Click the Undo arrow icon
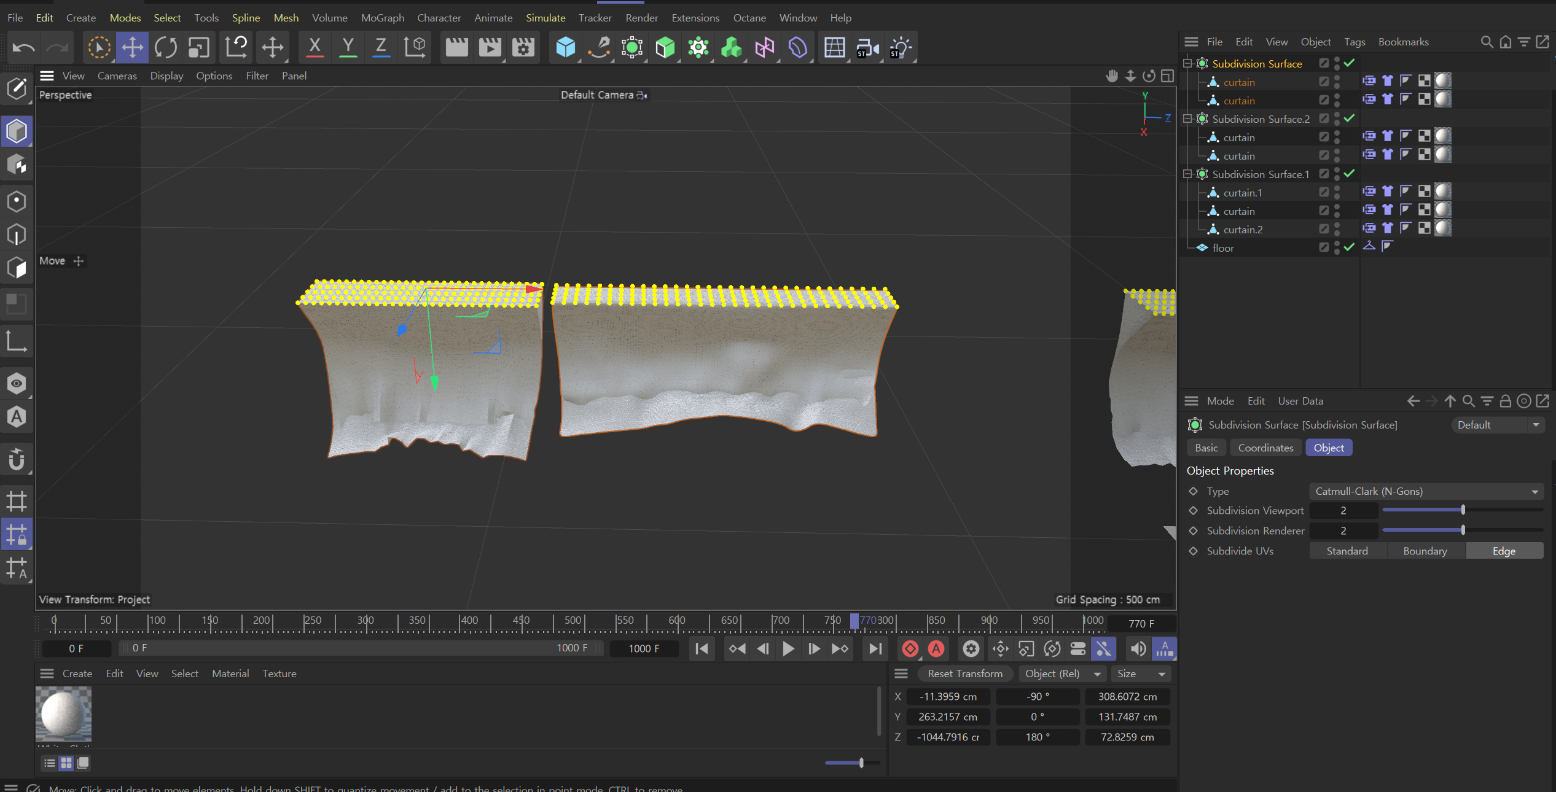This screenshot has width=1556, height=792. [x=24, y=47]
